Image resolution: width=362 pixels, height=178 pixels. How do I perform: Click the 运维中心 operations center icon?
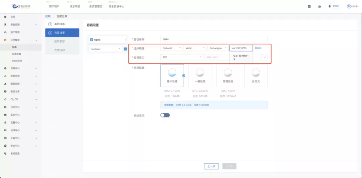[5, 130]
